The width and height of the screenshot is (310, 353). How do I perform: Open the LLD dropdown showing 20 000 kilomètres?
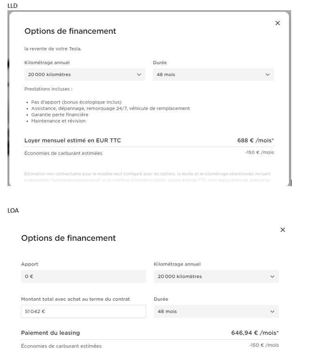pyautogui.click(x=84, y=75)
